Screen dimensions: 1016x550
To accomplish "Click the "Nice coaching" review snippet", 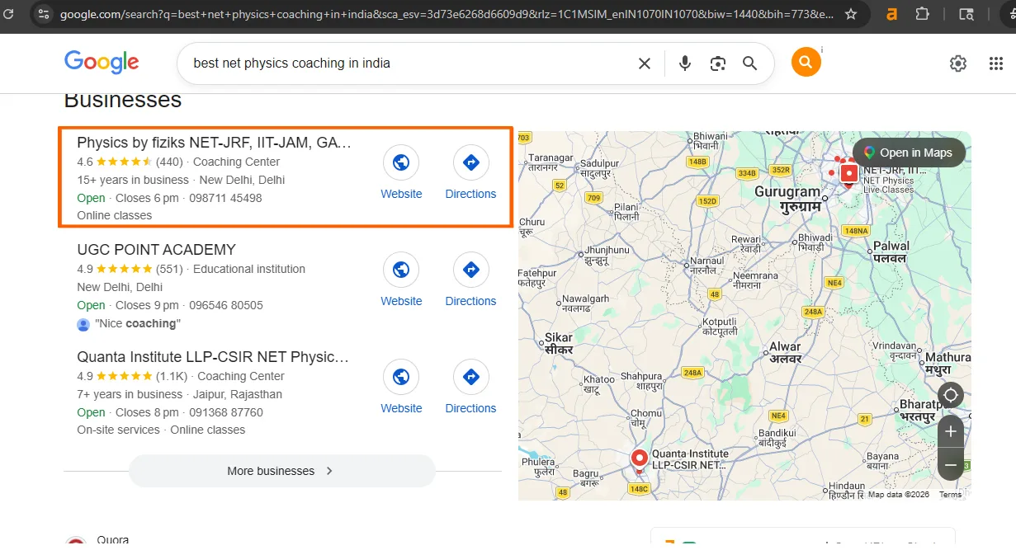I will click(137, 323).
